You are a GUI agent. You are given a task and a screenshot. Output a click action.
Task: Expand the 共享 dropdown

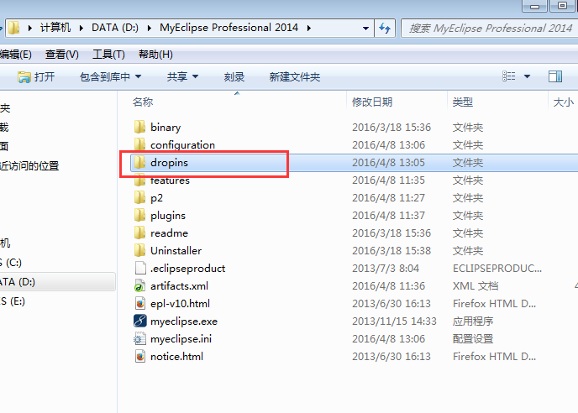pyautogui.click(x=196, y=76)
